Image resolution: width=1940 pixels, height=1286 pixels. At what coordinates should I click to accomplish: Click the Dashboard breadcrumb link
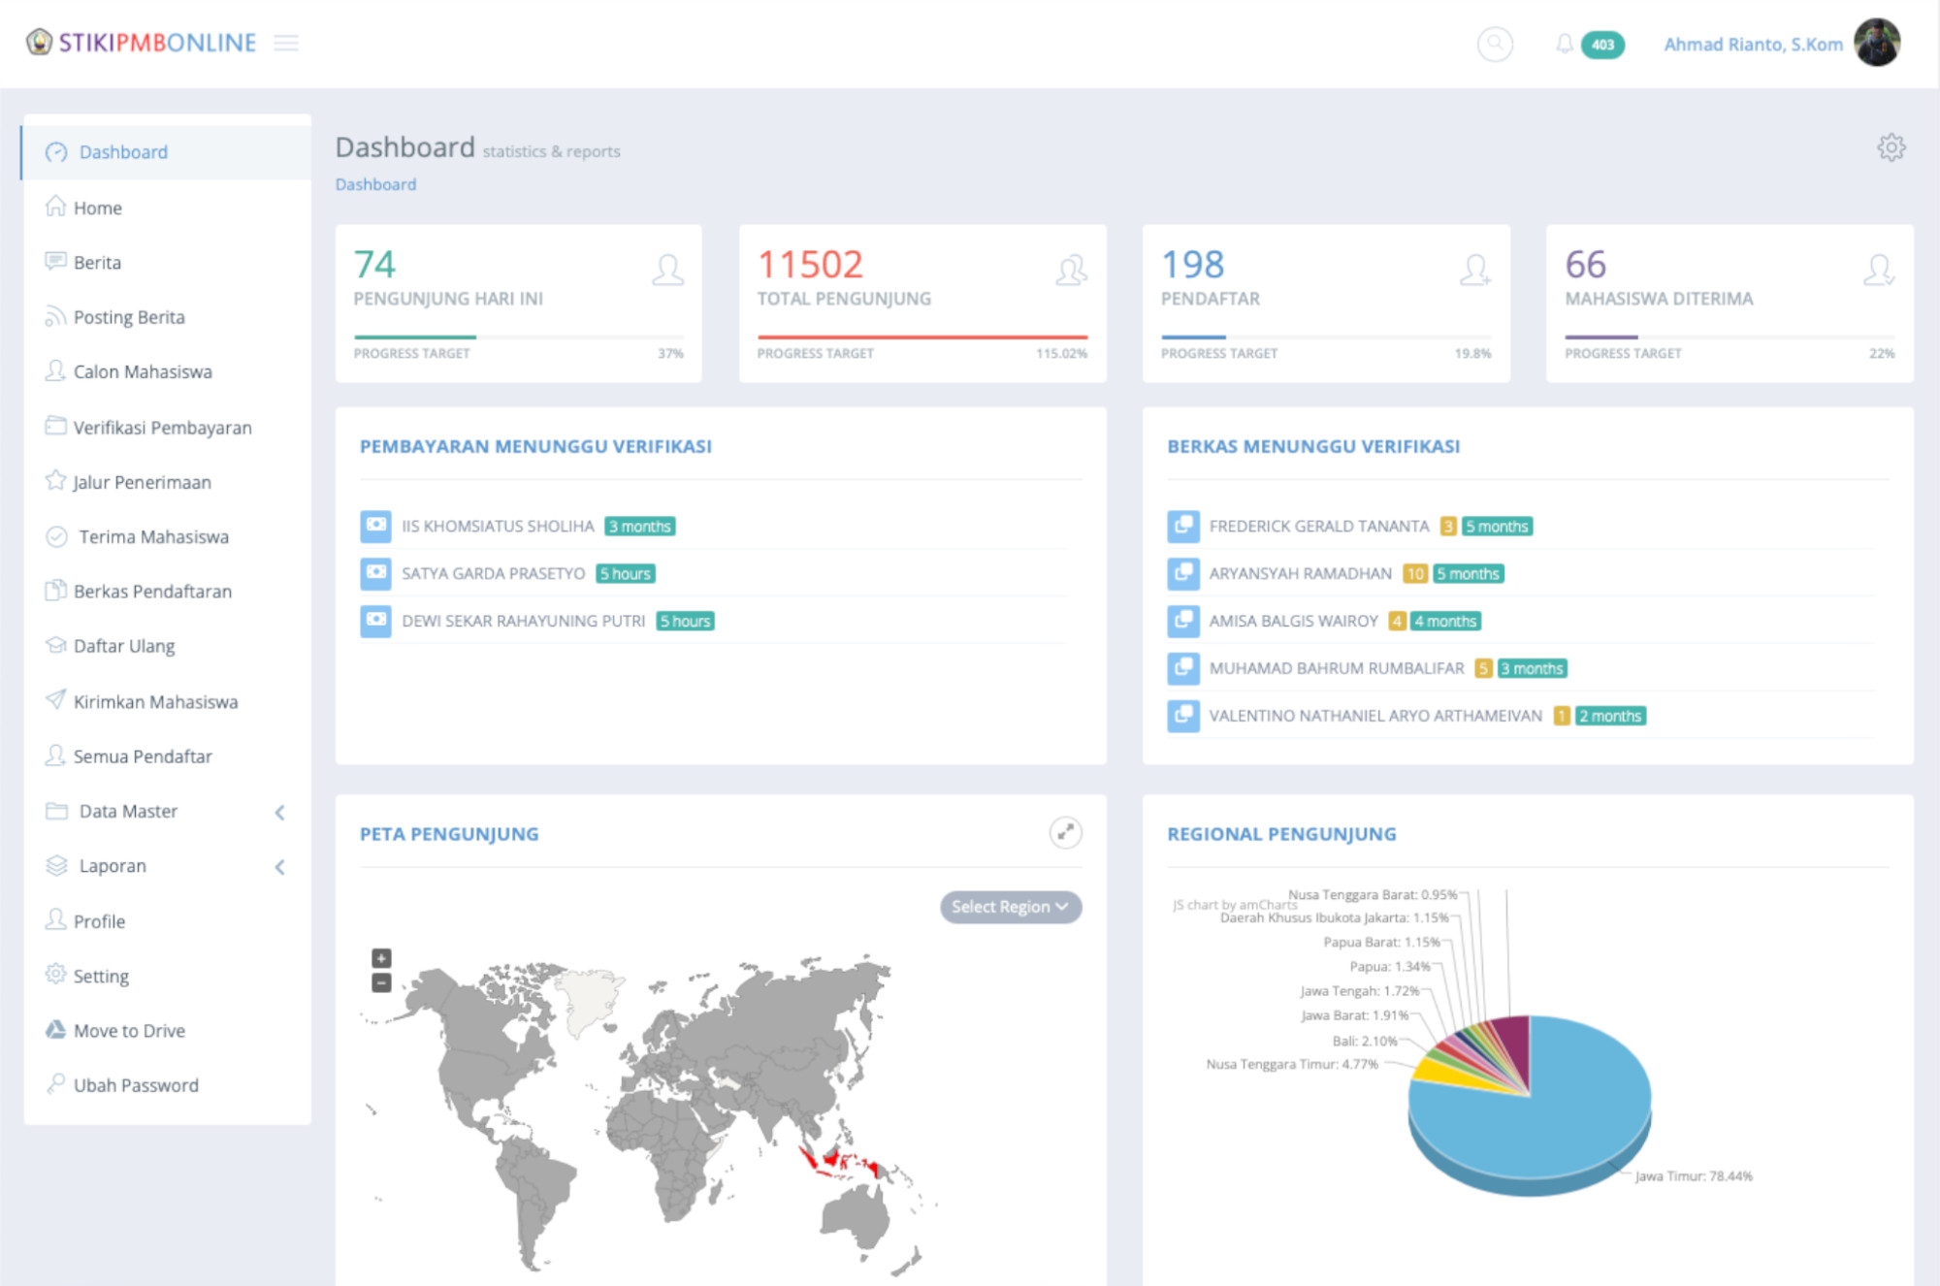tap(375, 183)
